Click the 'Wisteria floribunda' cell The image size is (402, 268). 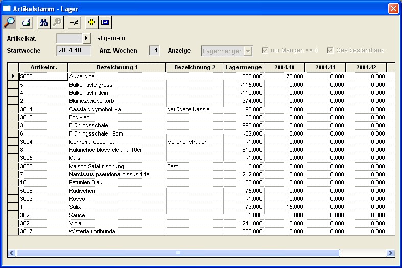[x=117, y=231]
